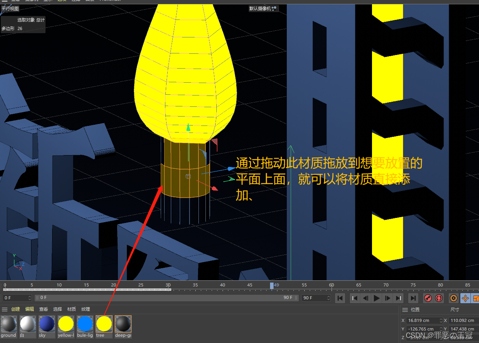Select the yellow-l material swatch
The width and height of the screenshot is (479, 343).
click(x=66, y=324)
